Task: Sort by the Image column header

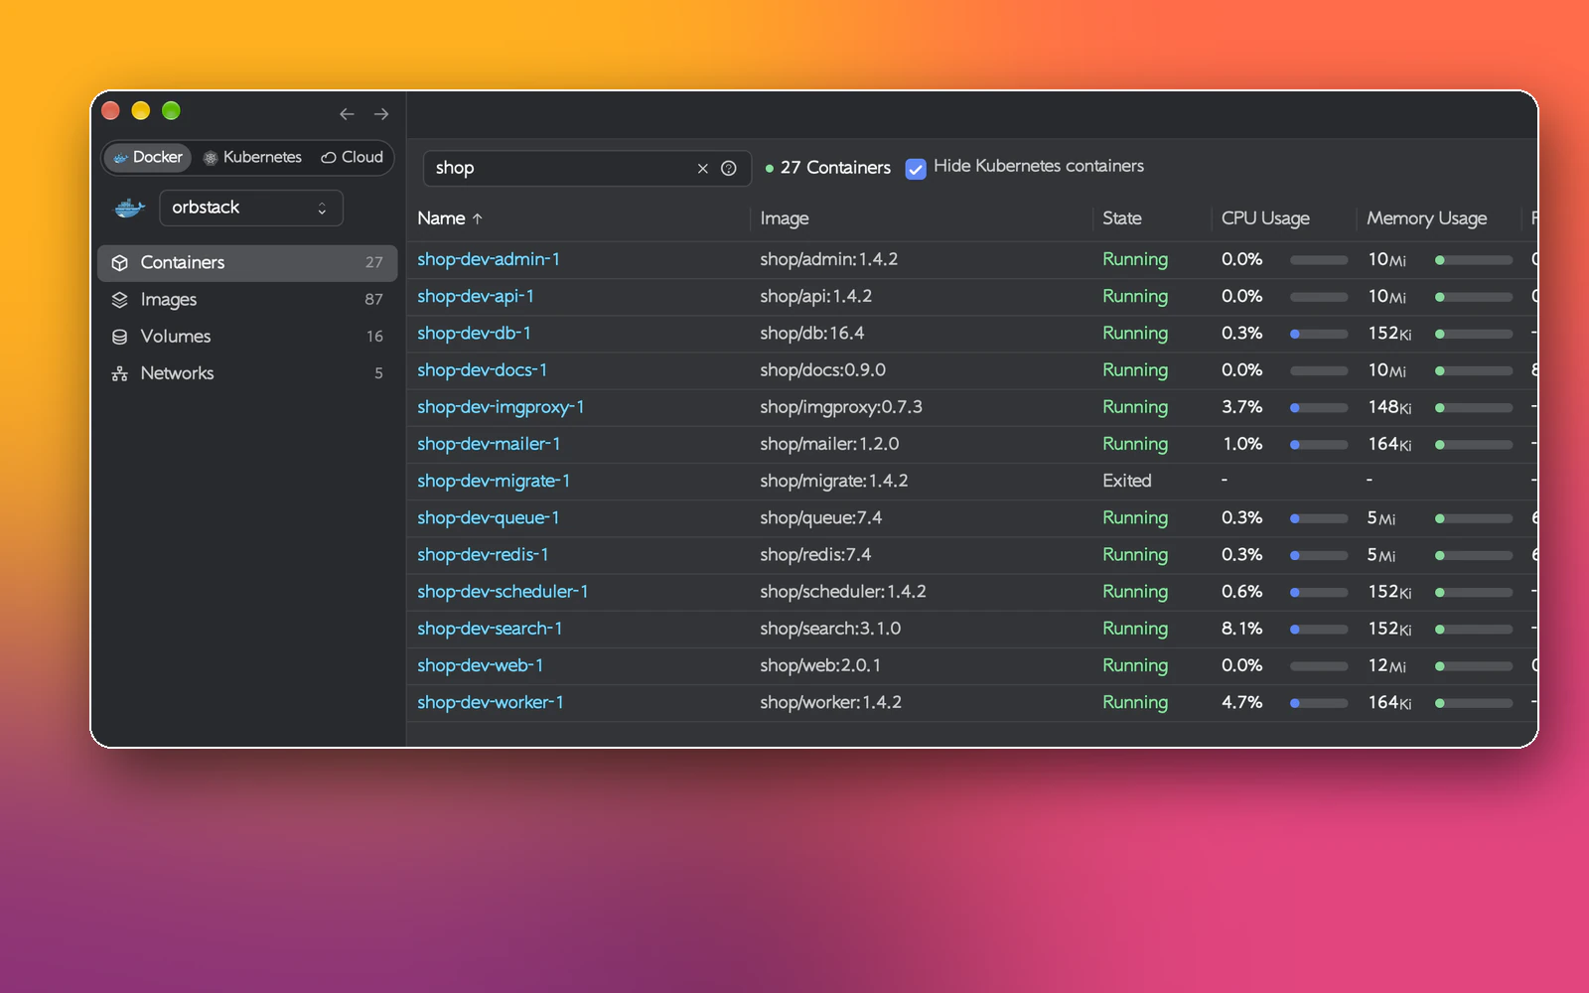Action: pos(785,218)
